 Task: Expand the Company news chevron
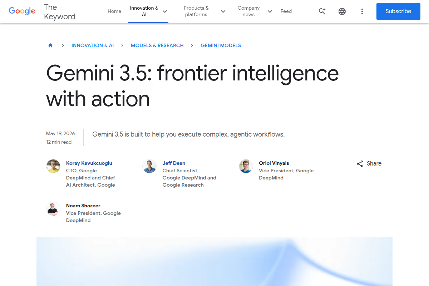(x=270, y=11)
